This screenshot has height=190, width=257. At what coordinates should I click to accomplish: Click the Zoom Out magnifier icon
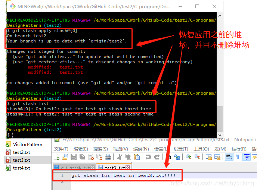tap(197, 157)
